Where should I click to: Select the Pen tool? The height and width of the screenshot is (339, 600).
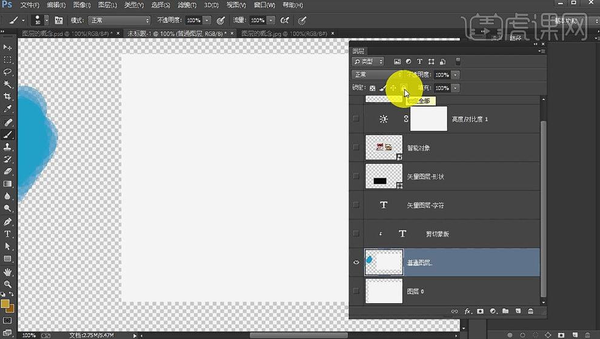[7, 221]
